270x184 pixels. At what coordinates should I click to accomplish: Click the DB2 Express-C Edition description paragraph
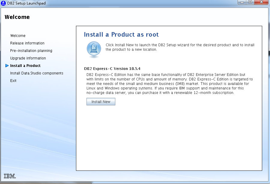click(170, 84)
